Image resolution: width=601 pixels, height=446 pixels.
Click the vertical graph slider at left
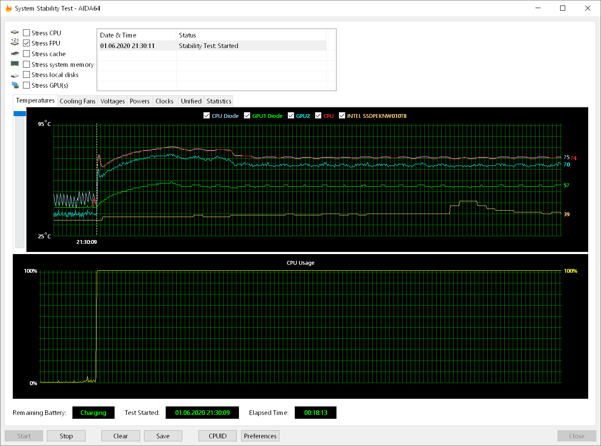20,114
